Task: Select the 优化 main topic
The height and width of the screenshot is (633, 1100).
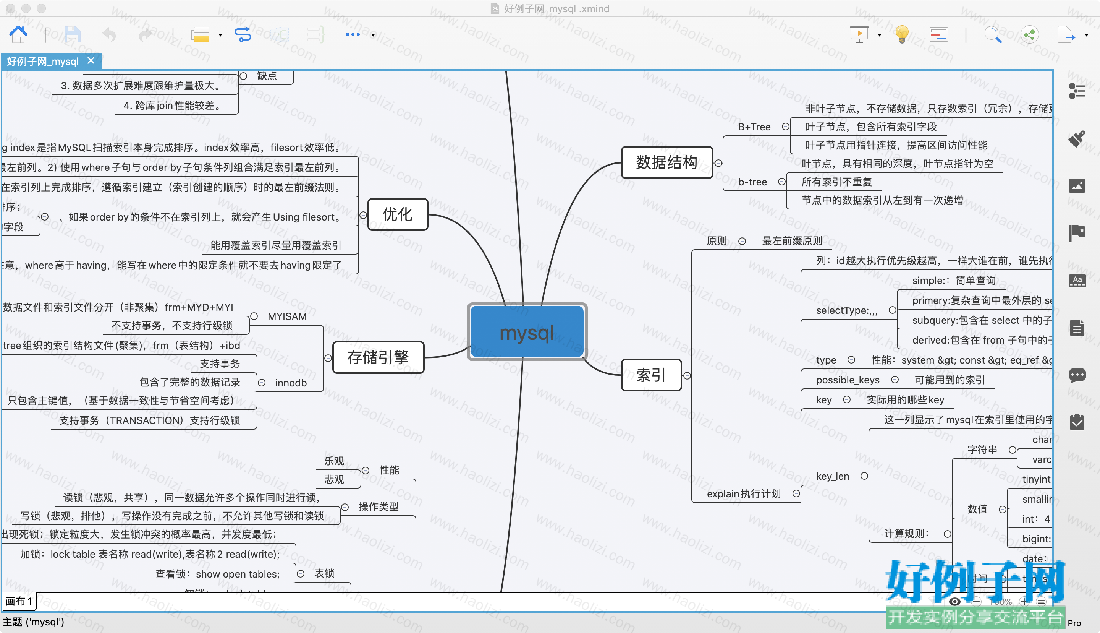Action: pos(397,214)
